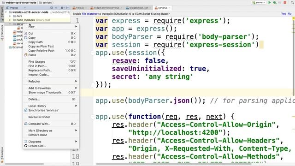Screen dimensions: 295x166
Task: Open the Add to Favorites submenu
Action: [x=51, y=88]
